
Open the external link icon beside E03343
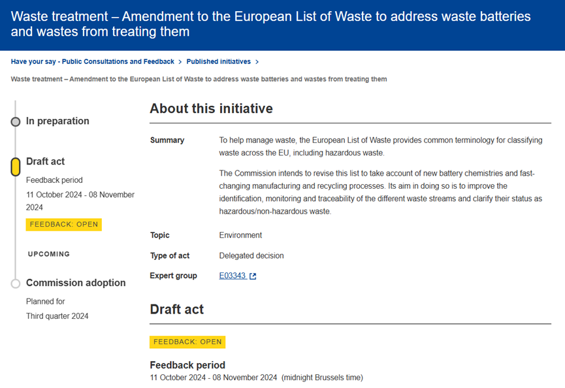point(253,276)
